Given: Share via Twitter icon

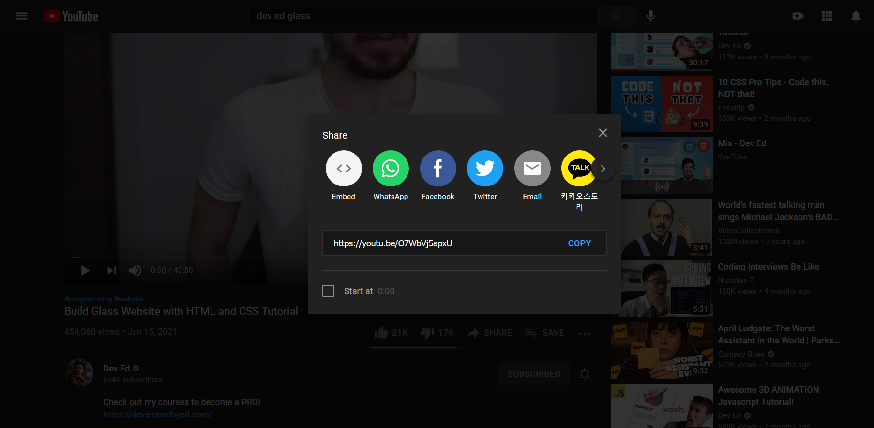Looking at the screenshot, I should [x=485, y=168].
